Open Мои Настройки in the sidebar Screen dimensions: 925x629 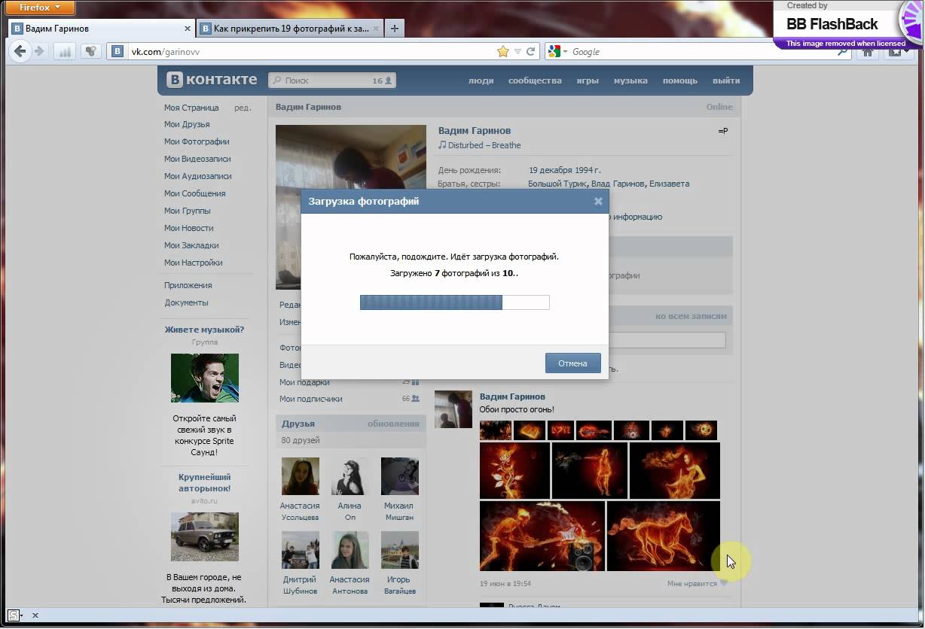tap(194, 263)
